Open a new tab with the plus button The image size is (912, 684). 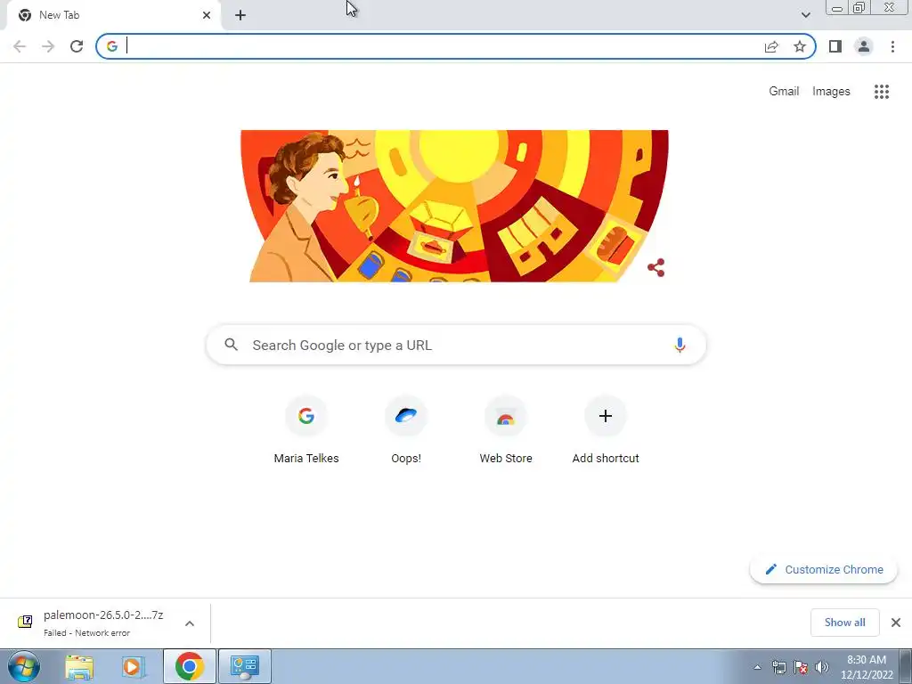[240, 16]
